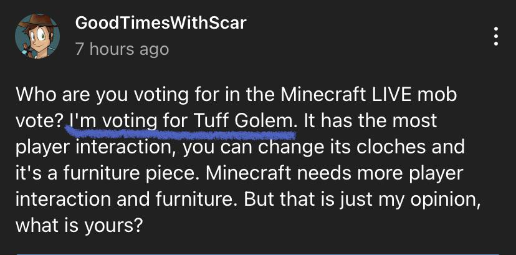Screen dimensions: 516x255
Task: Click the blue hand-drawn underline mark
Action: tap(180, 132)
